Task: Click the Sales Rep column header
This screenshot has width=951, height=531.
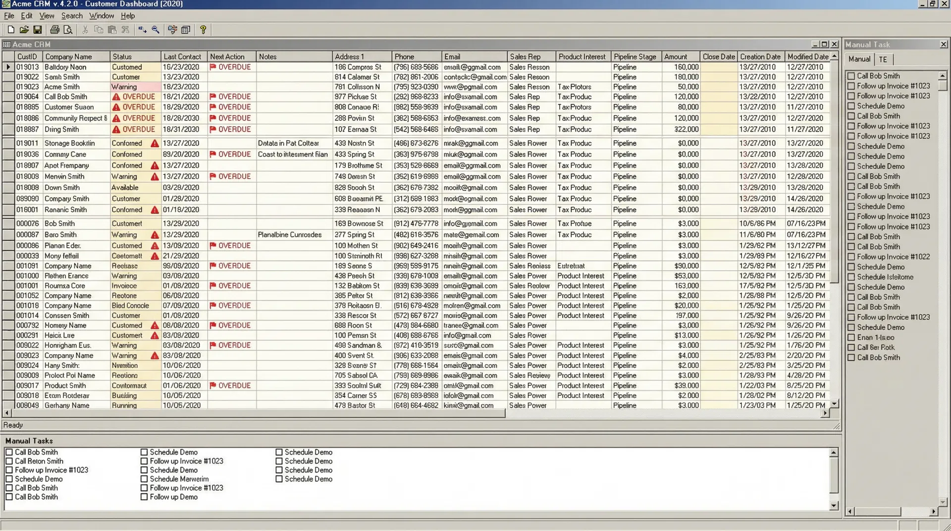Action: coord(525,56)
